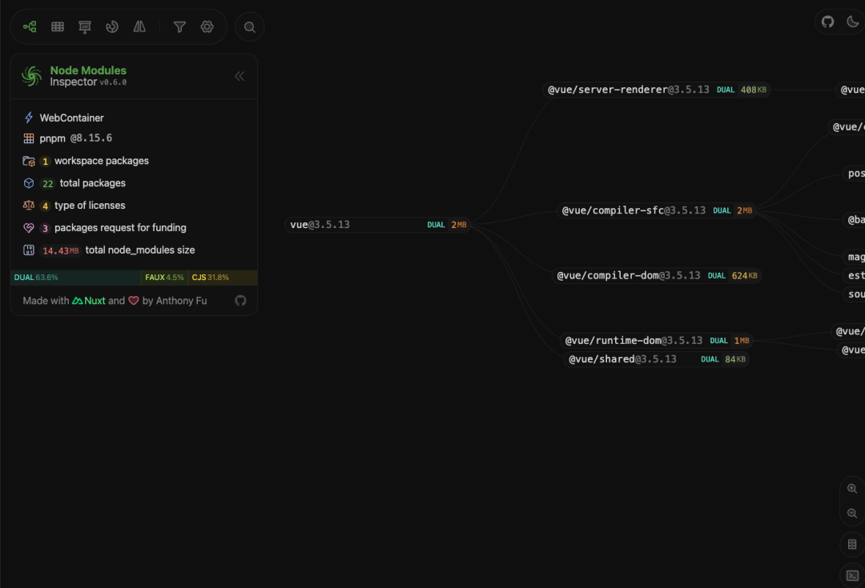Select the DUAL 63.6% bar segment
Viewport: 865px width, 588px height.
tap(76, 277)
